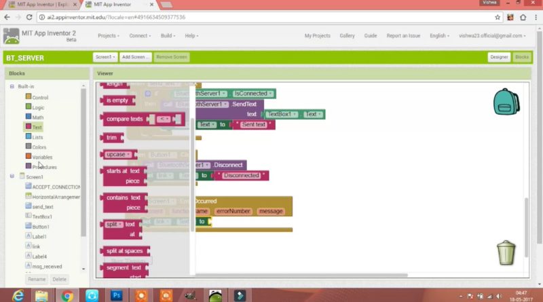
Task: Pick the 'trim' text block
Action: pos(111,138)
